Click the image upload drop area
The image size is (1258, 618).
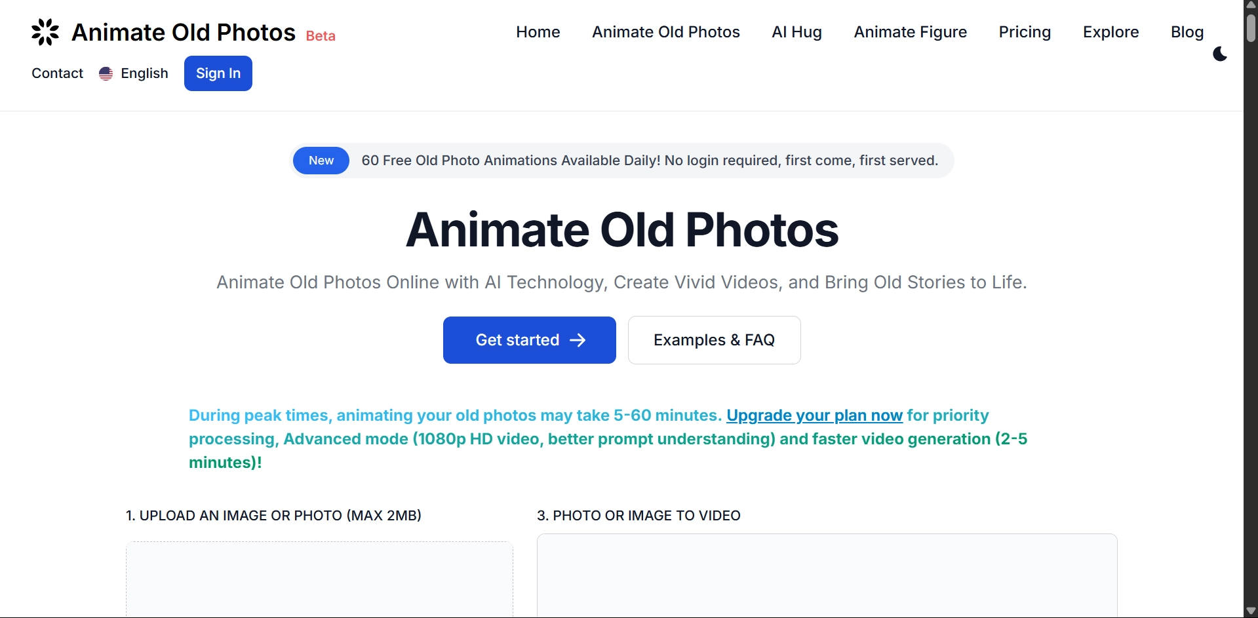319,579
